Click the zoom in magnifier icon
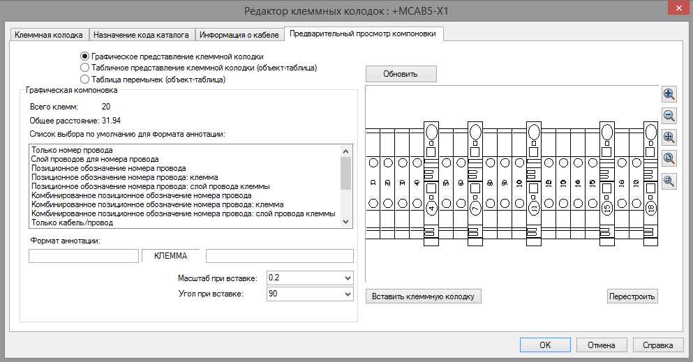Screen dimensions: 693x362 pos(669,94)
